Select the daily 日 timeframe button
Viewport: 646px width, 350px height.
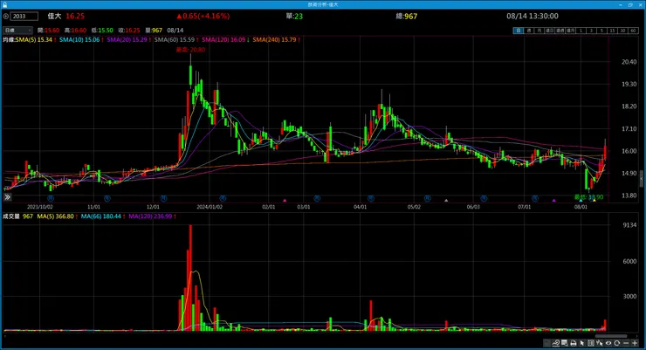click(x=519, y=31)
